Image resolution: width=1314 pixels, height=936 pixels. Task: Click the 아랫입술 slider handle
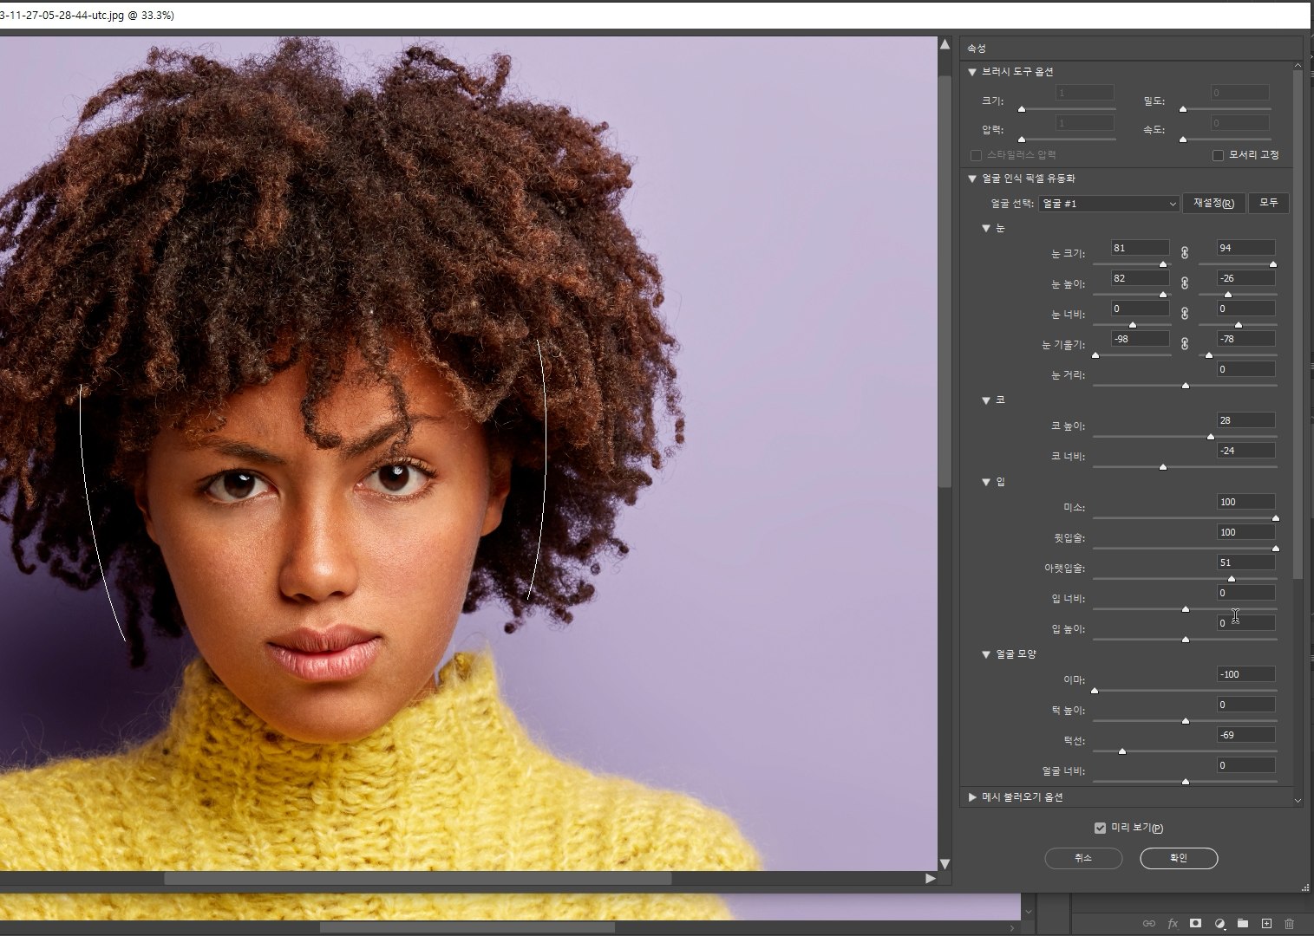(1232, 579)
